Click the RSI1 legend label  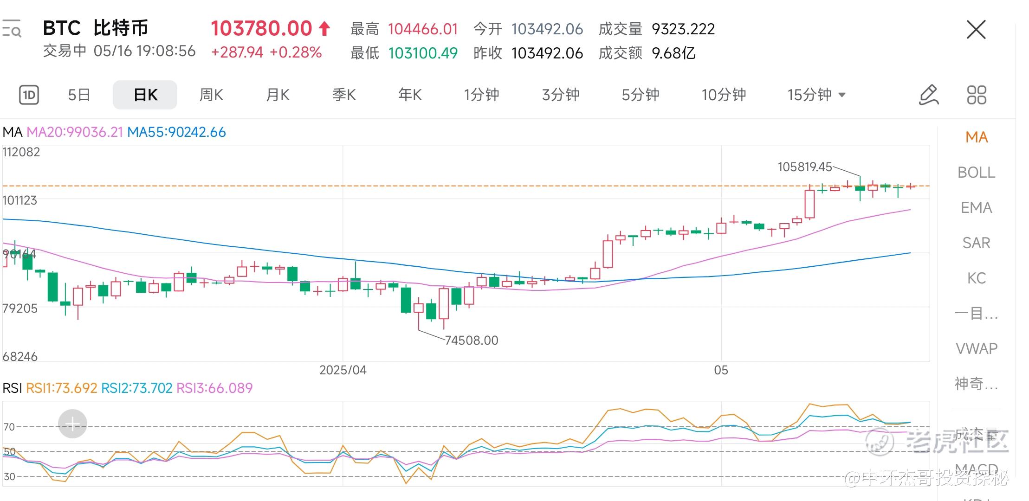[x=61, y=388]
